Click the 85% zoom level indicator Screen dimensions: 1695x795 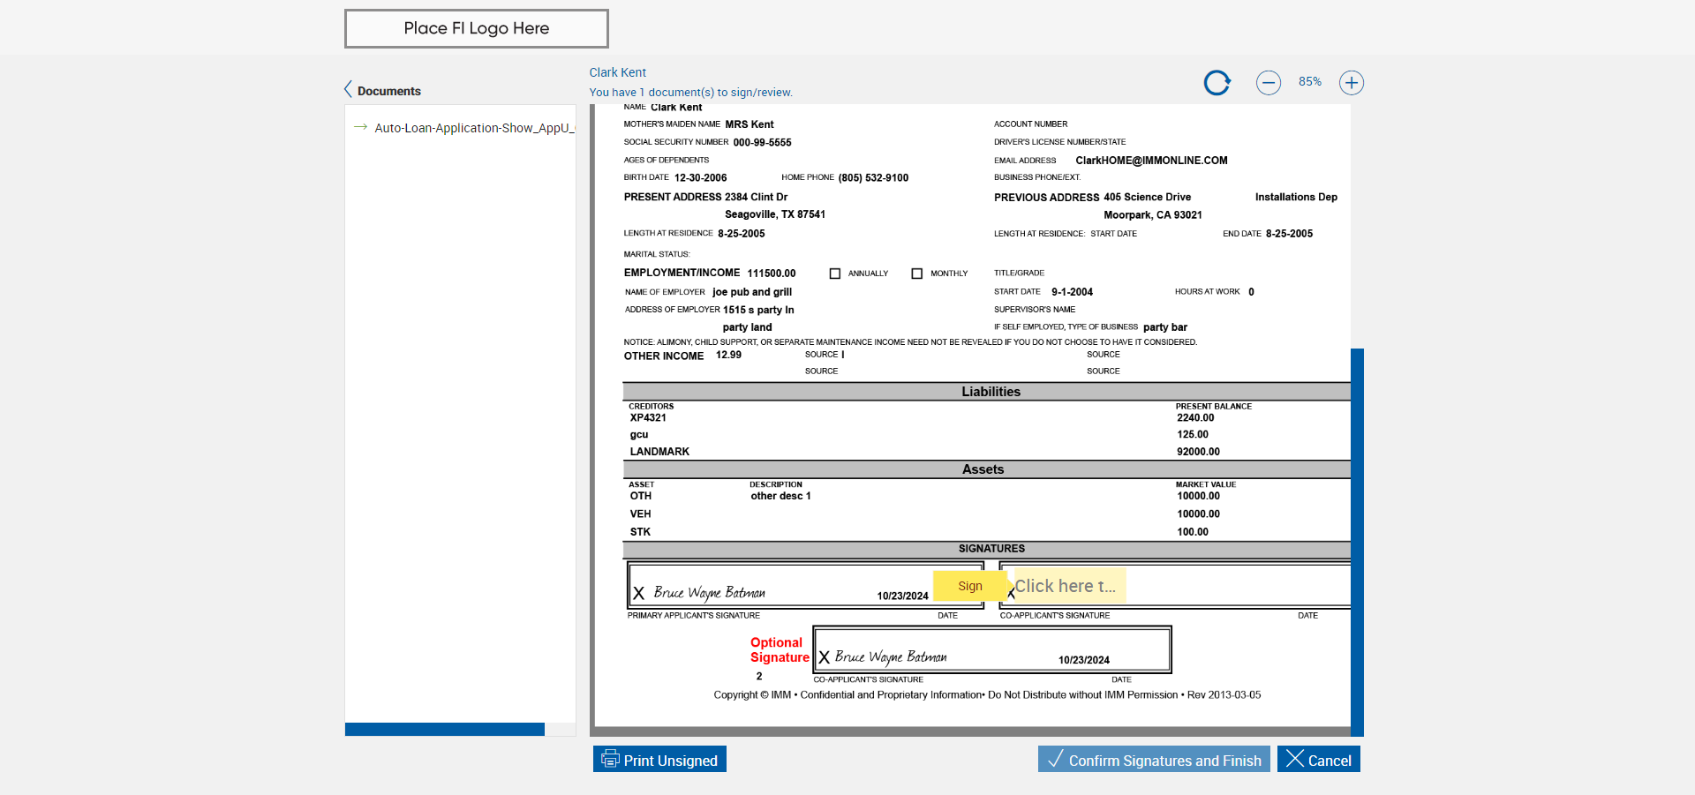point(1310,82)
